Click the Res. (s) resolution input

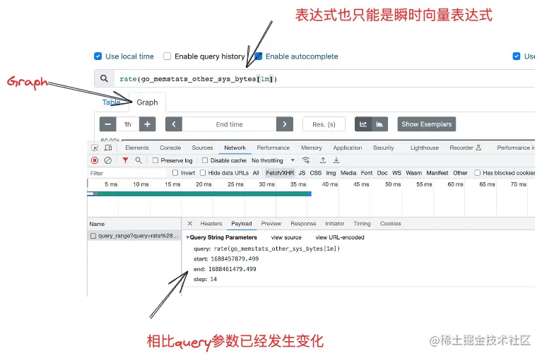324,124
